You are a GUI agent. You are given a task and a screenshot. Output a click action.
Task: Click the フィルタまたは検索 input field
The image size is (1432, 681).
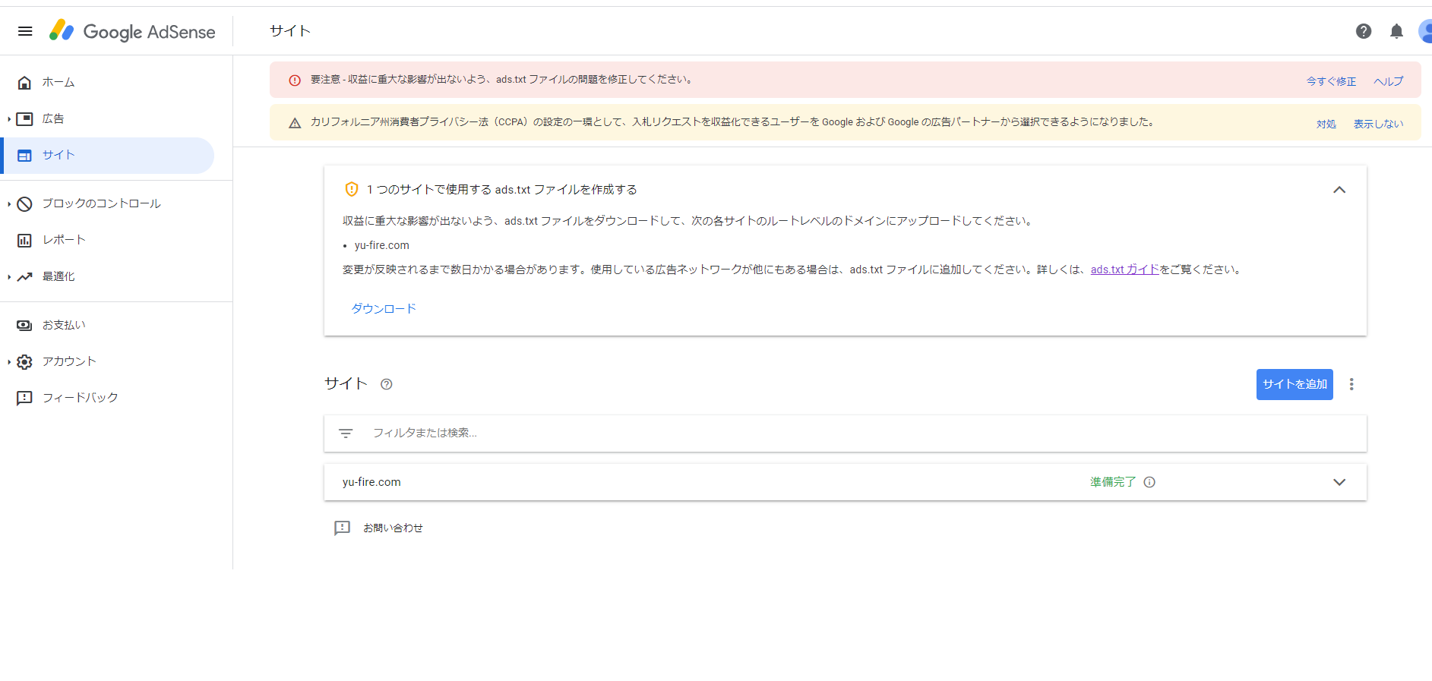tap(836, 434)
